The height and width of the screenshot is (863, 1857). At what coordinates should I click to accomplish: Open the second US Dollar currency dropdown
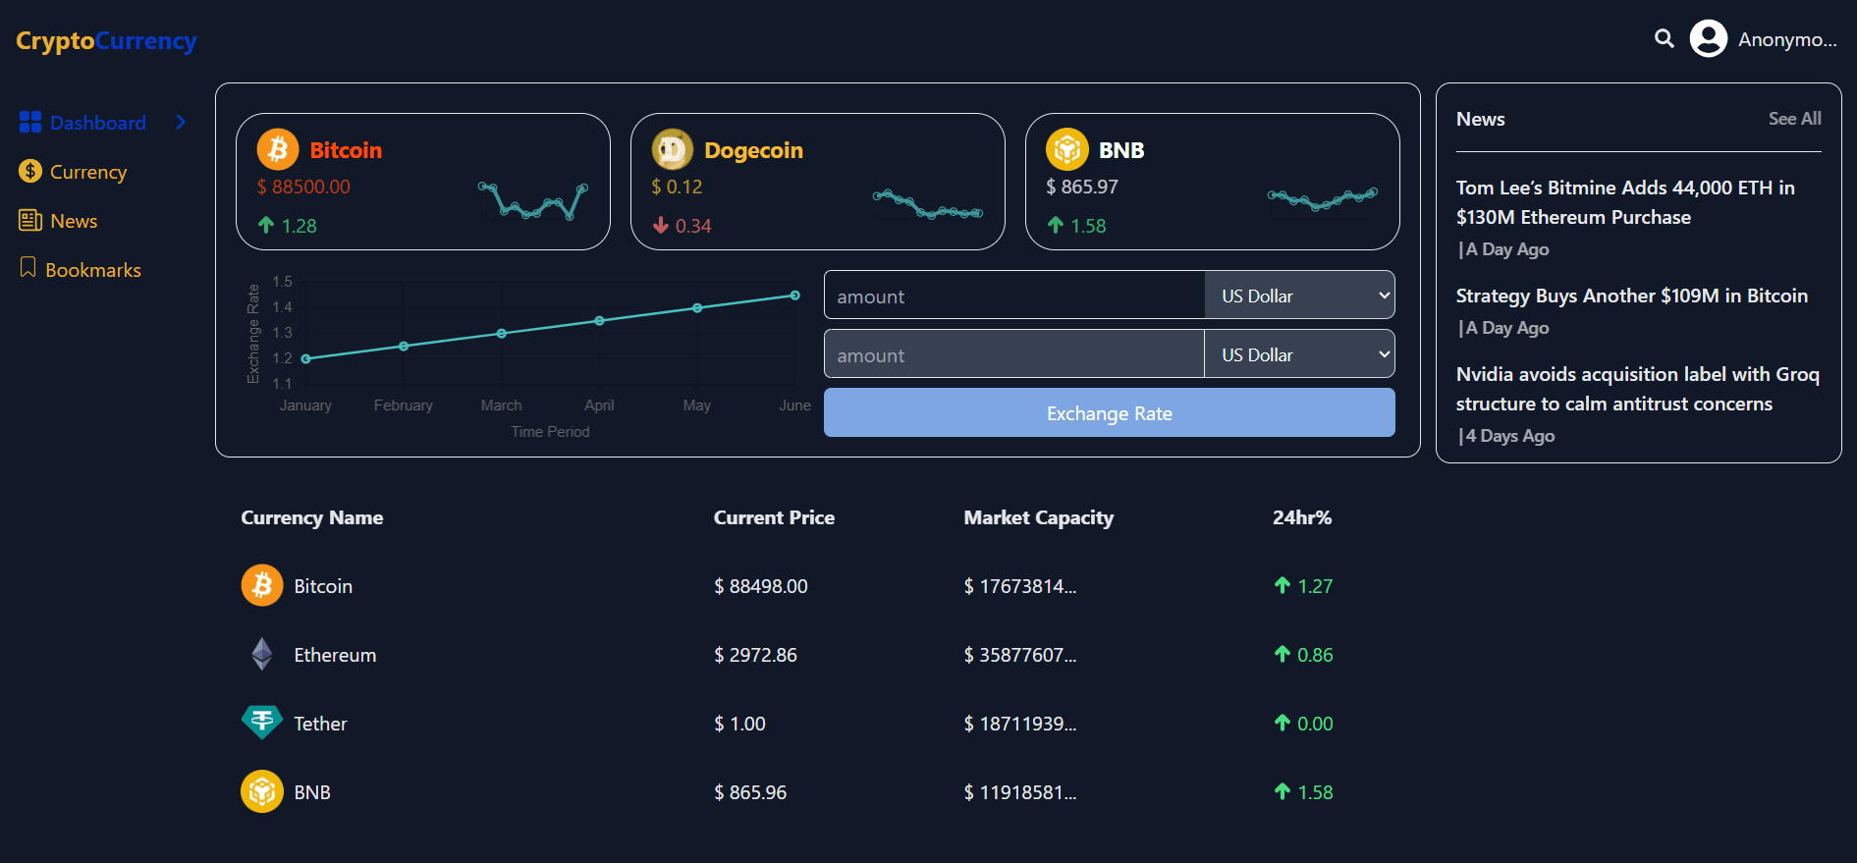(x=1299, y=353)
